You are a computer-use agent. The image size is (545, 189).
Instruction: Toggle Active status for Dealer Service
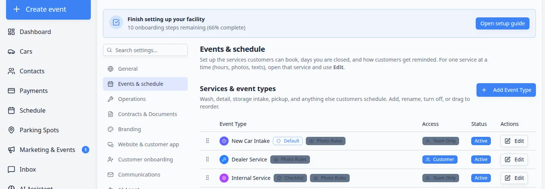pos(481,159)
